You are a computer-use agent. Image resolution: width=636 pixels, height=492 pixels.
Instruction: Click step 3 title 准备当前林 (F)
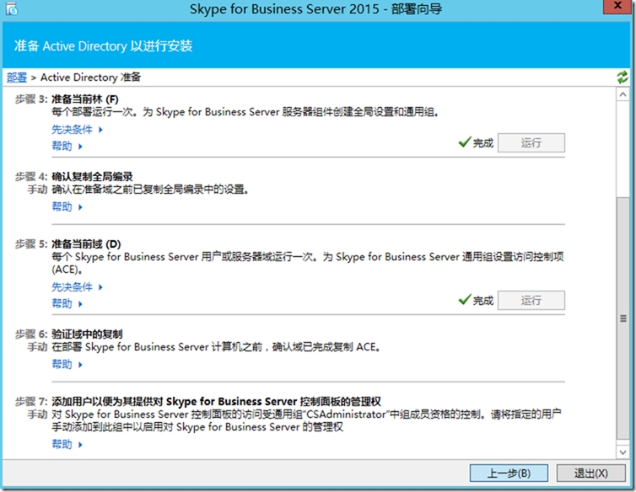[x=85, y=99]
